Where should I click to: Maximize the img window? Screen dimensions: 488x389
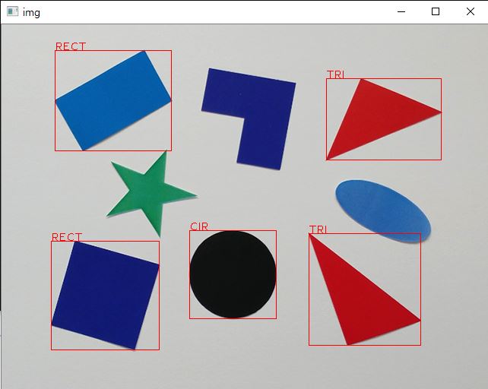coord(436,12)
